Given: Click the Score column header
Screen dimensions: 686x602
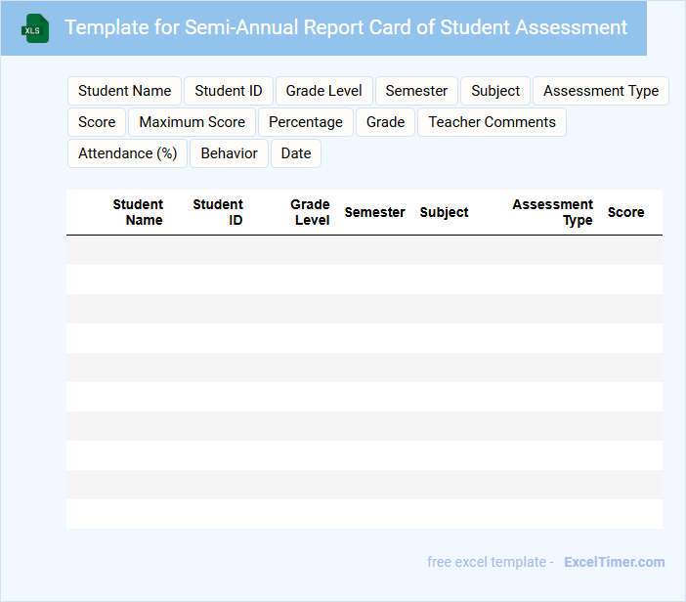Looking at the screenshot, I should 625,212.
